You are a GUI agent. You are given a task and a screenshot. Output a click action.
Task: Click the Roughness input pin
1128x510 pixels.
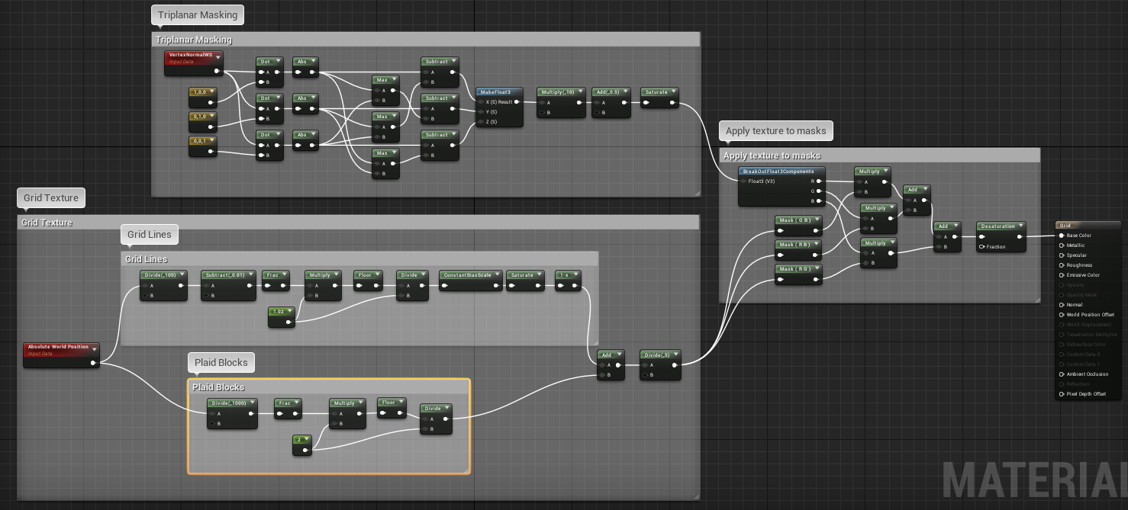click(1062, 265)
